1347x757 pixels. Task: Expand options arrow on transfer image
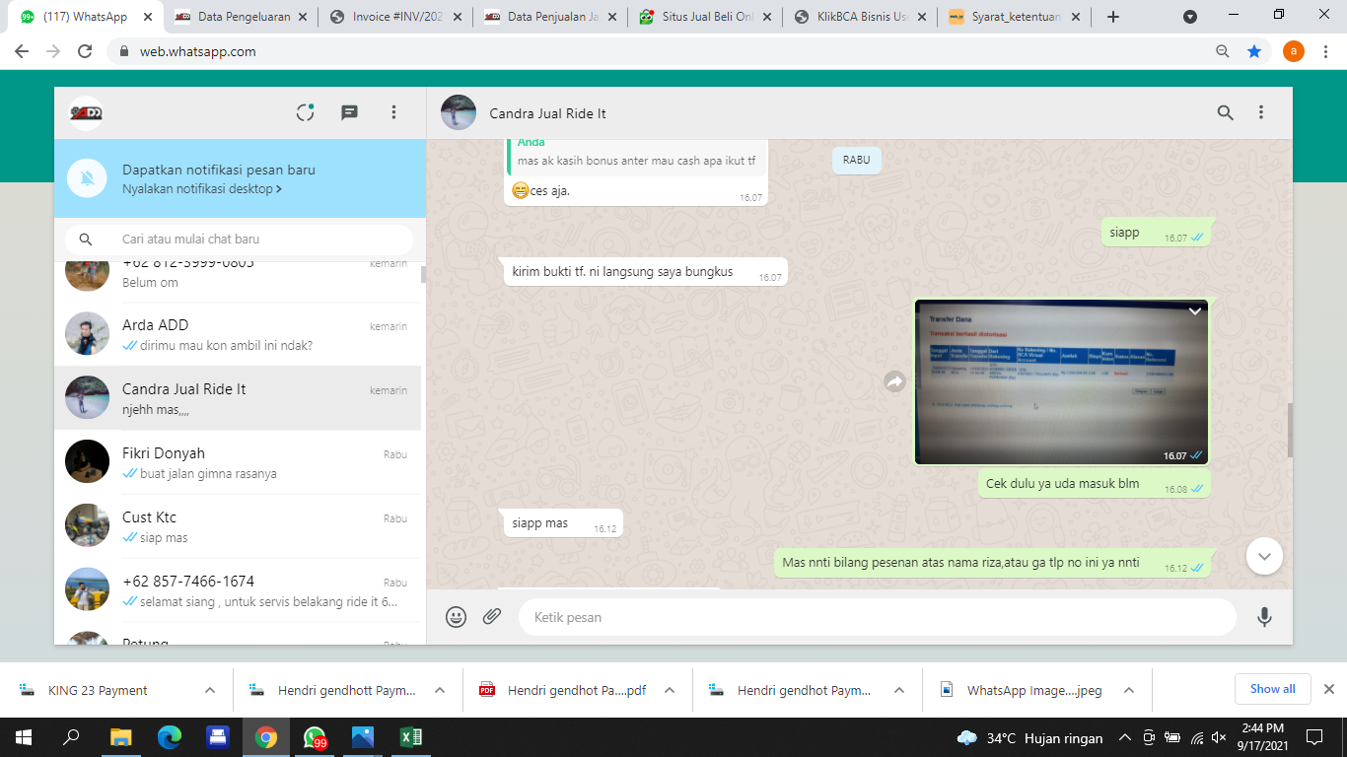point(1195,311)
